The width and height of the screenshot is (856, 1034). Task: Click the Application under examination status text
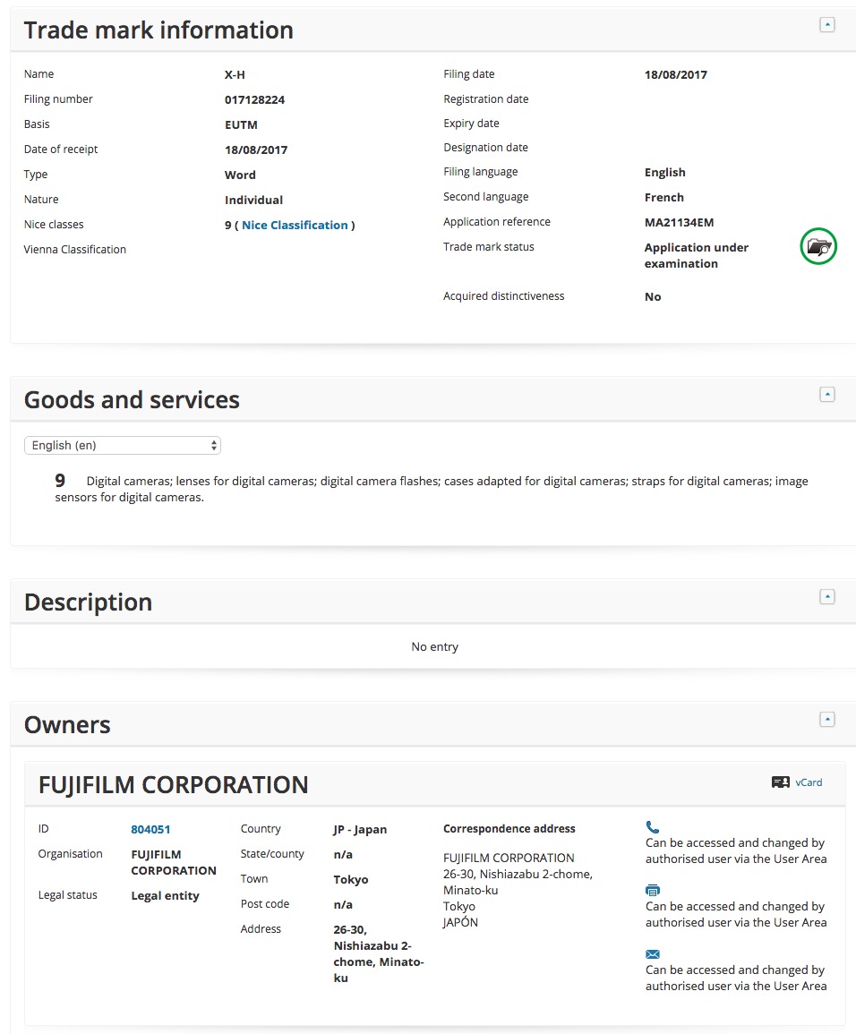[x=696, y=255]
